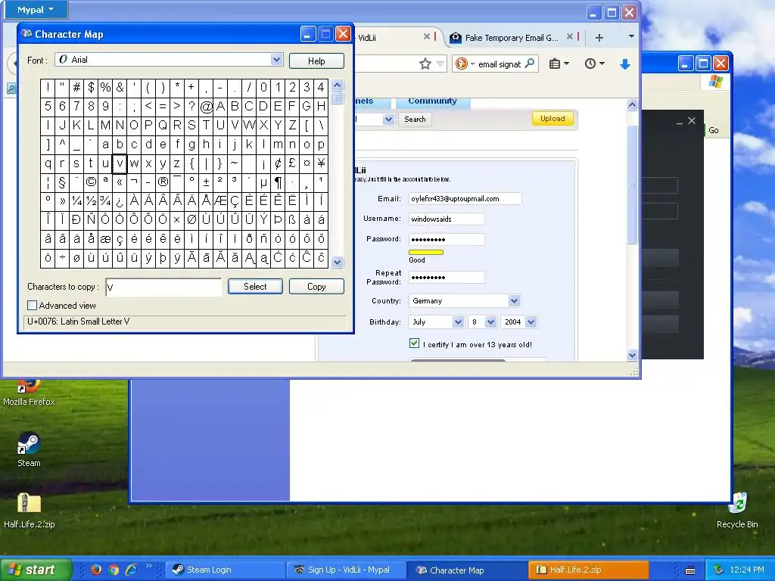Viewport: 775px width, 581px height.
Task: Uncheck the over 13 years old checkbox
Action: (x=414, y=343)
